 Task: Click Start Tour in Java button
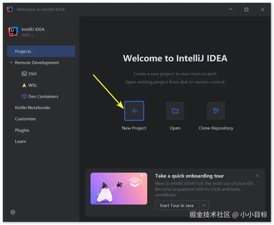tap(177, 205)
